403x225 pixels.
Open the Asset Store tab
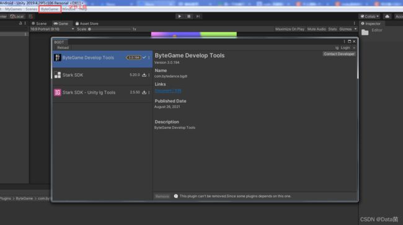point(87,24)
